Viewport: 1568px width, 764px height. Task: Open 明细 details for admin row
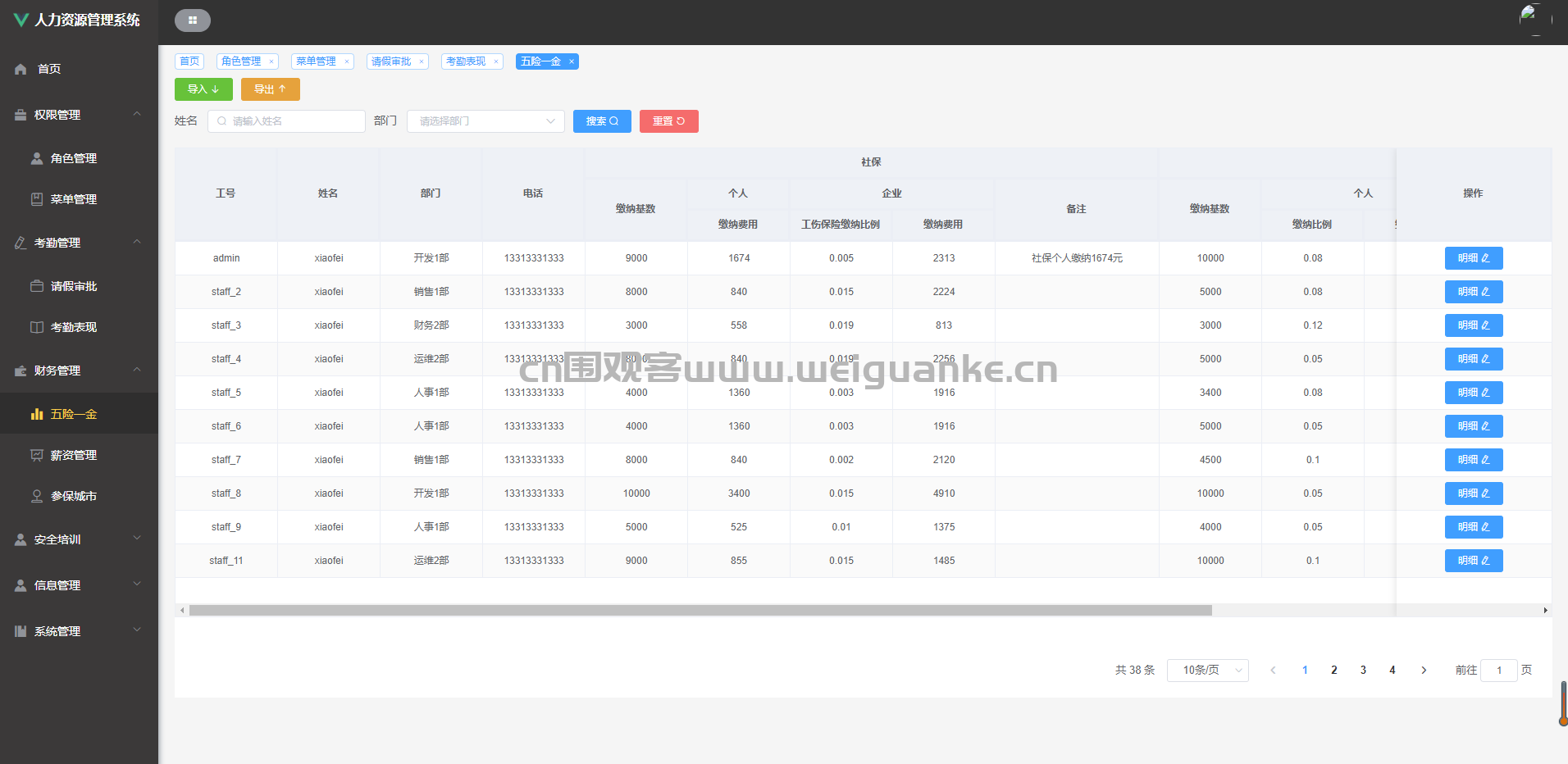(x=1474, y=258)
